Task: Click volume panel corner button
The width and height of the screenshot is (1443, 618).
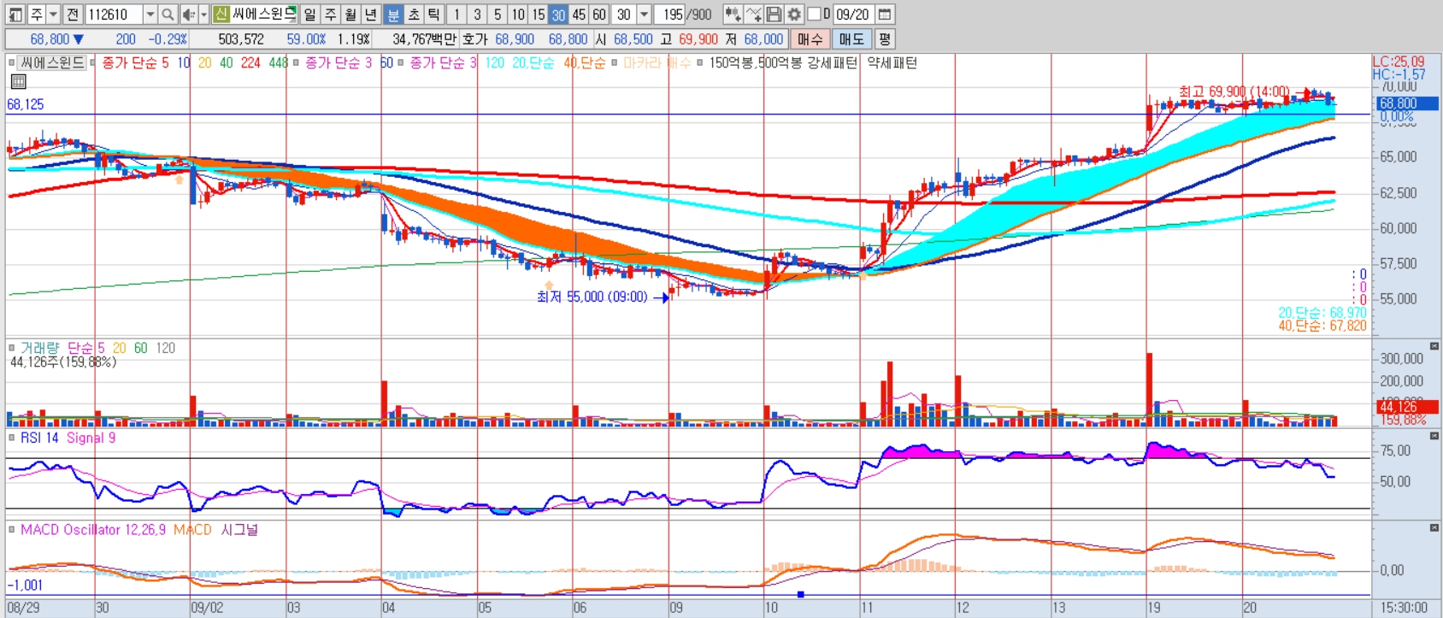Action: 1434,346
